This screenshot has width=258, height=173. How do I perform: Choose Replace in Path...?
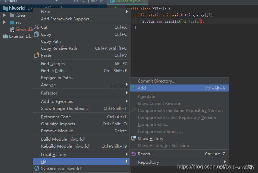pos(82,78)
